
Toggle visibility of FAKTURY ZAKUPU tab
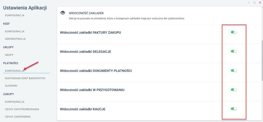point(234,32)
